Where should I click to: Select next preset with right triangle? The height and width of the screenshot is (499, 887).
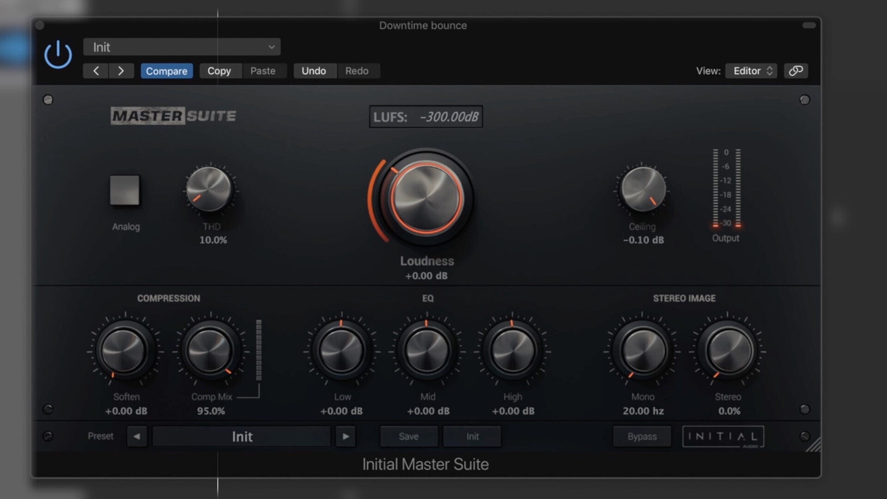click(x=346, y=436)
